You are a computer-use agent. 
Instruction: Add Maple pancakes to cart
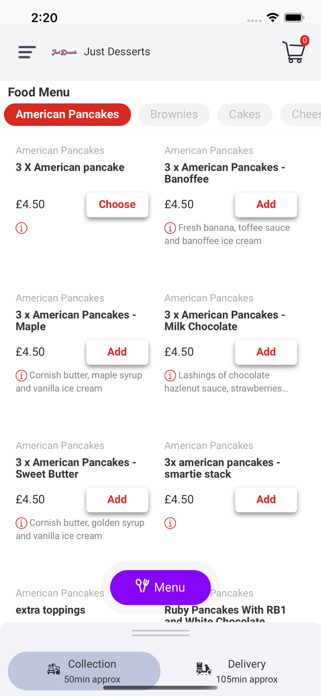(117, 352)
